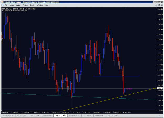The image size is (164, 118).
Task: Select the green descending trendline
Action: 79,97
